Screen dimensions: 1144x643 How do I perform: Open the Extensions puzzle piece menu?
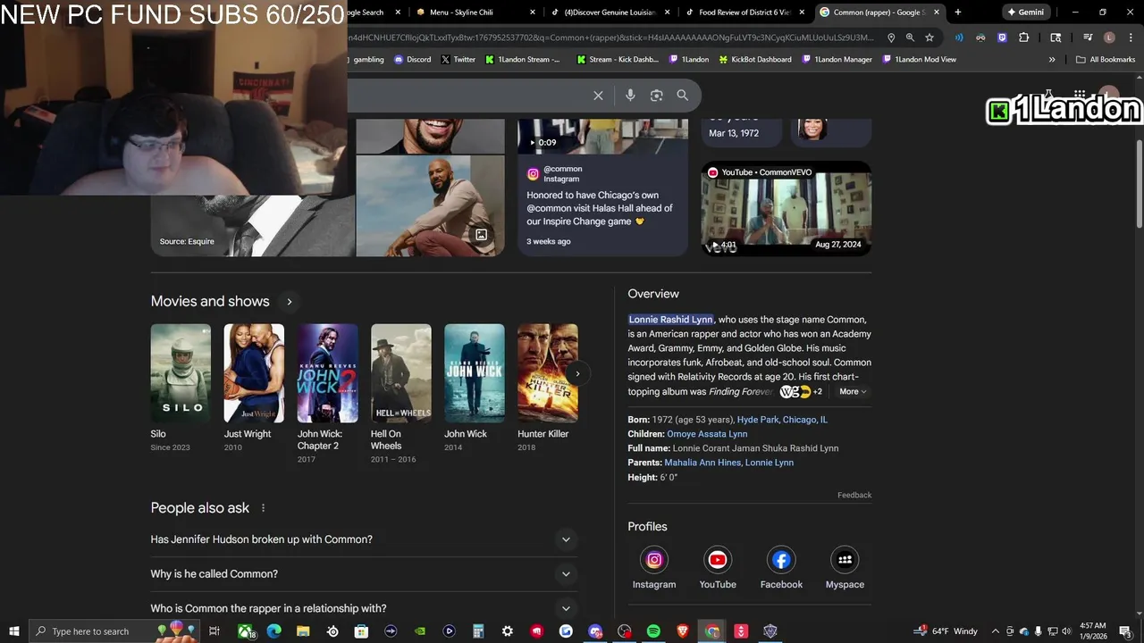click(x=1023, y=38)
